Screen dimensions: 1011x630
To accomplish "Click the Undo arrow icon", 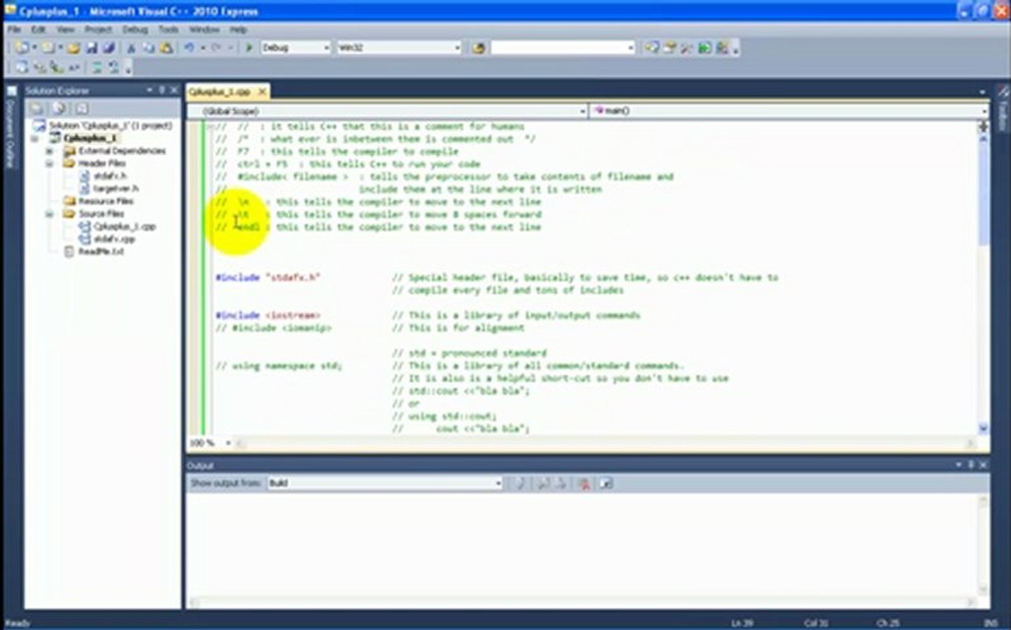I will point(189,48).
